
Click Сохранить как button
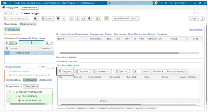(102, 71)
